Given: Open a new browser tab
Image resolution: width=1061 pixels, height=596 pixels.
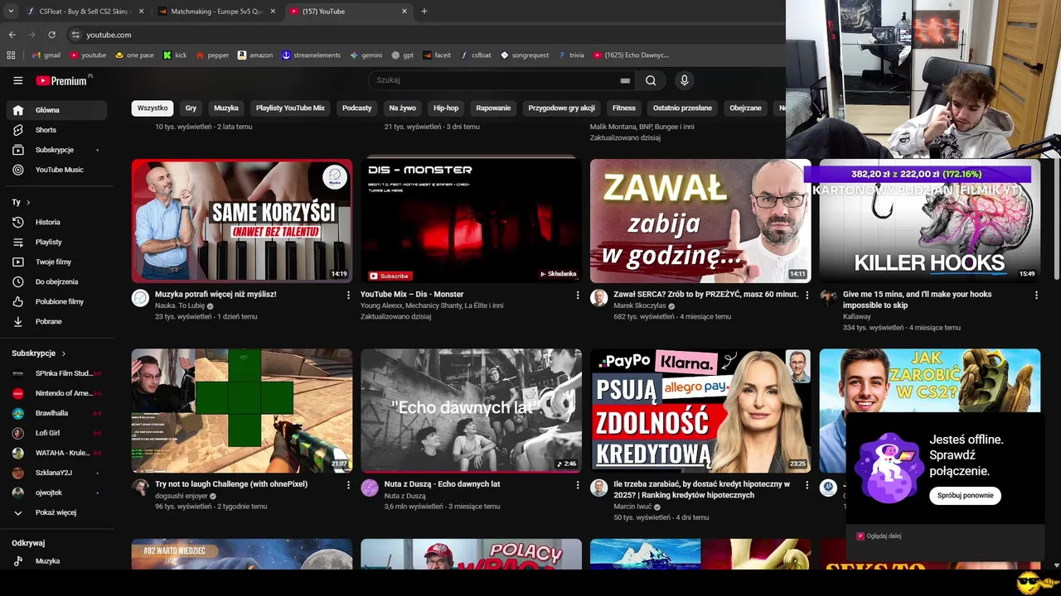Looking at the screenshot, I should [x=424, y=12].
